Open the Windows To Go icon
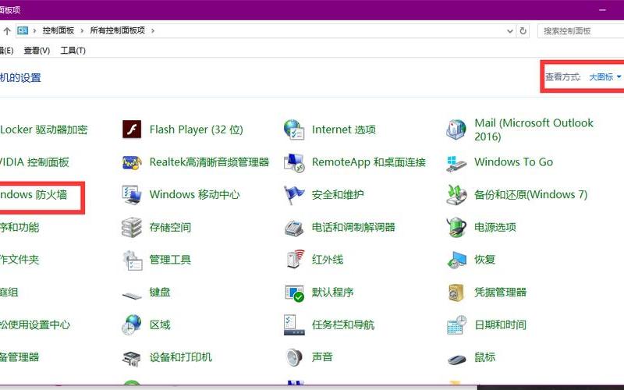The image size is (624, 390). (456, 163)
